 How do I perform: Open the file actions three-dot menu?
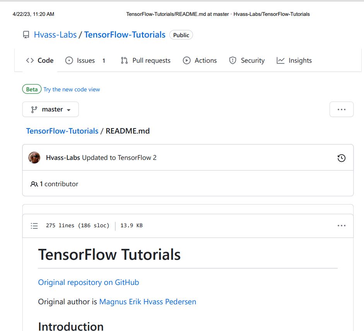click(342, 226)
